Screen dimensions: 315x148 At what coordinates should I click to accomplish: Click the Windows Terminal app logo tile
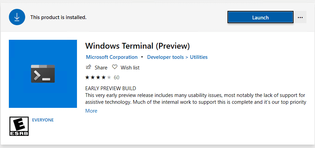coord(43,74)
